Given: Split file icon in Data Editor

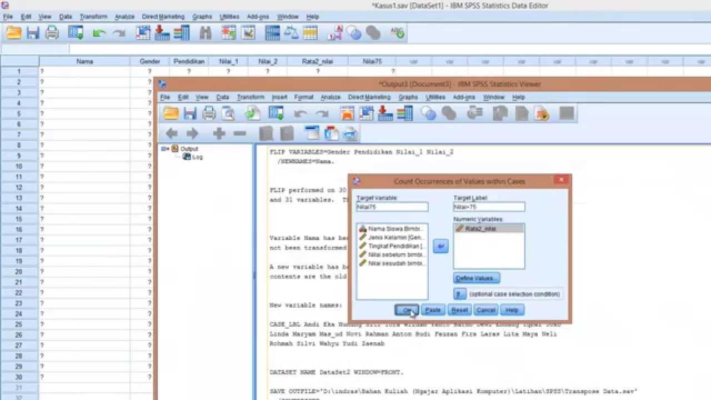Looking at the screenshot, I should point(272,33).
